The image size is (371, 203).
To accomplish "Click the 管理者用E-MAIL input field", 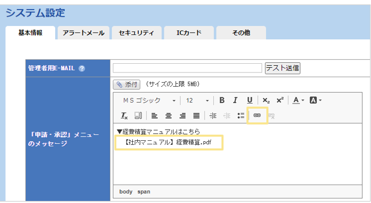I will [x=187, y=68].
